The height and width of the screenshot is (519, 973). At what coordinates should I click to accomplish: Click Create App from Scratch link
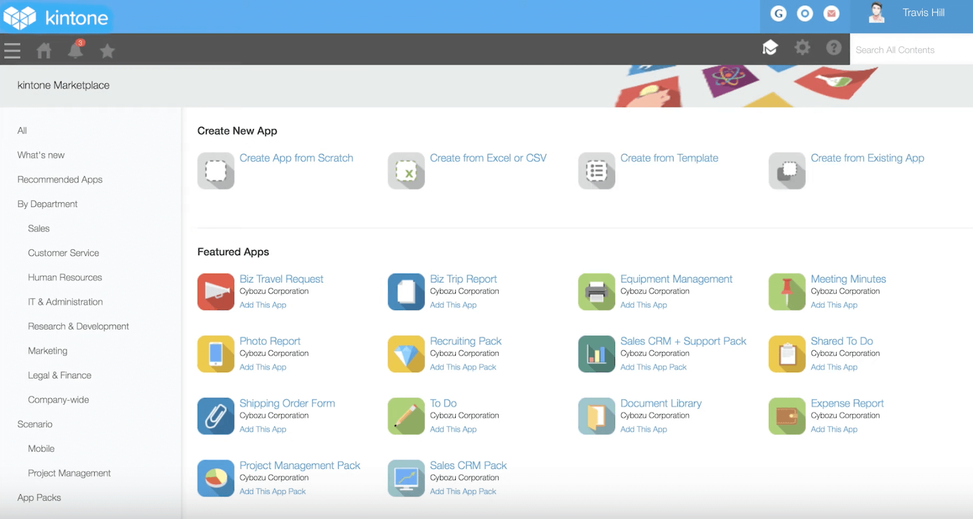tap(296, 158)
